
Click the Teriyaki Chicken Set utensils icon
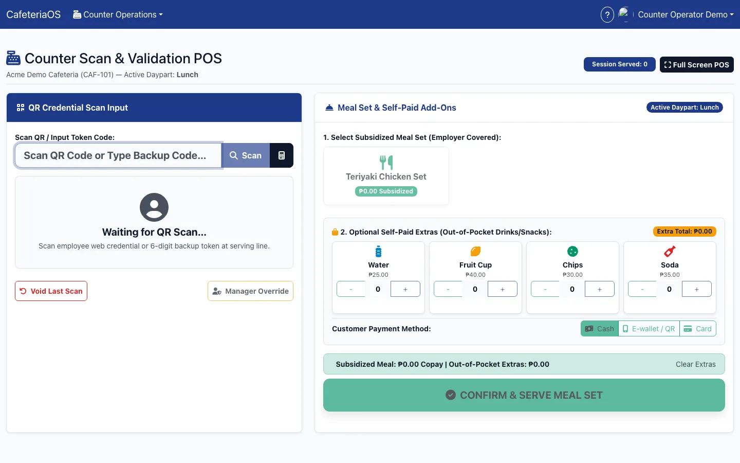coord(386,162)
